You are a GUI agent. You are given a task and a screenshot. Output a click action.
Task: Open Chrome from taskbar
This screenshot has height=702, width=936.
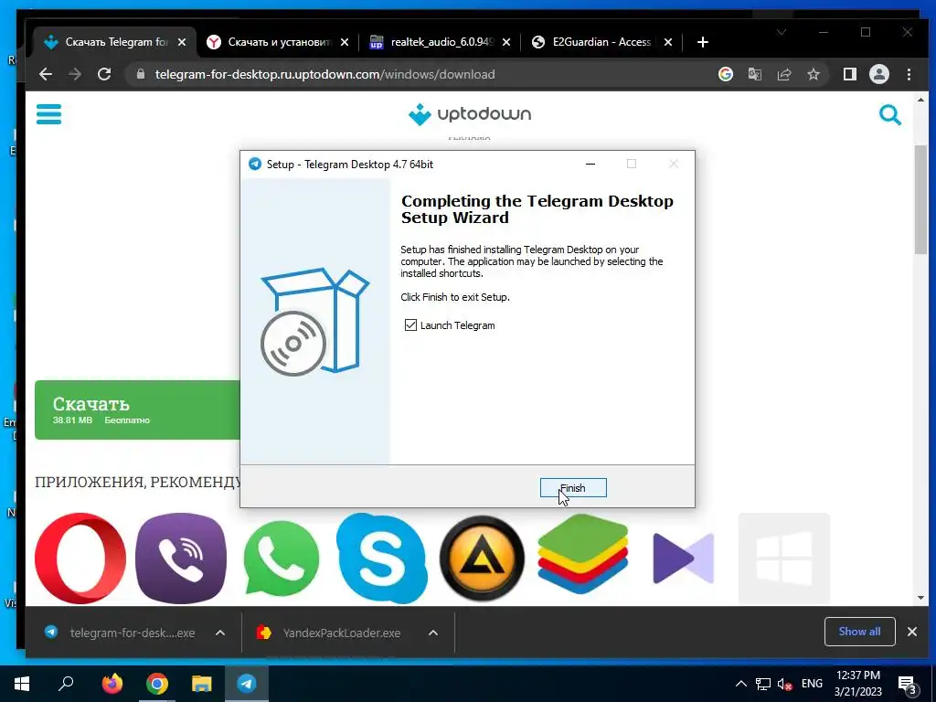pos(157,683)
